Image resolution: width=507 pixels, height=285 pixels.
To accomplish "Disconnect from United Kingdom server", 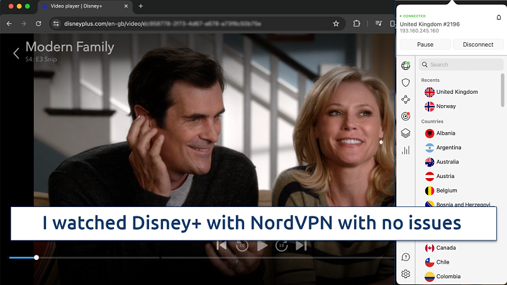I will [x=478, y=45].
